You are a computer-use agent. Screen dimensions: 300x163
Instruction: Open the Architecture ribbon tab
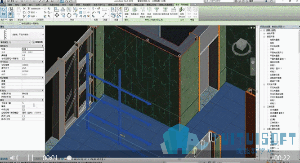point(10,4)
